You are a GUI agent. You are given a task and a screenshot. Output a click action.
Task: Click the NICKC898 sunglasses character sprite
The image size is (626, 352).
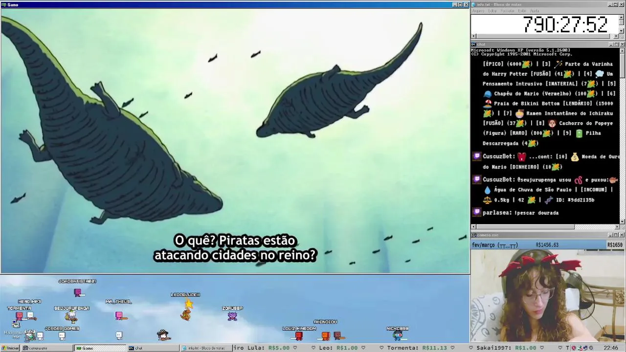tap(398, 335)
